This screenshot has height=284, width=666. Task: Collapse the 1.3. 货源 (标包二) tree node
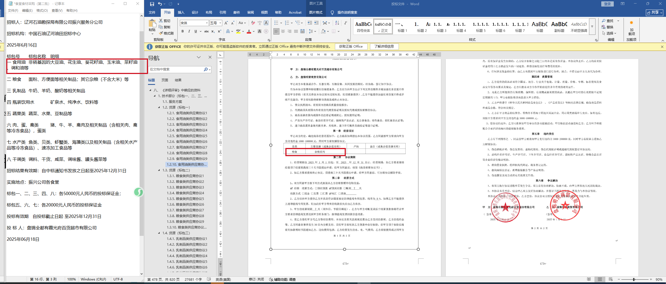[x=159, y=170]
